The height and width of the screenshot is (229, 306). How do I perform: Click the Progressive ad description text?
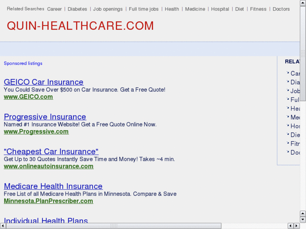coord(80,124)
